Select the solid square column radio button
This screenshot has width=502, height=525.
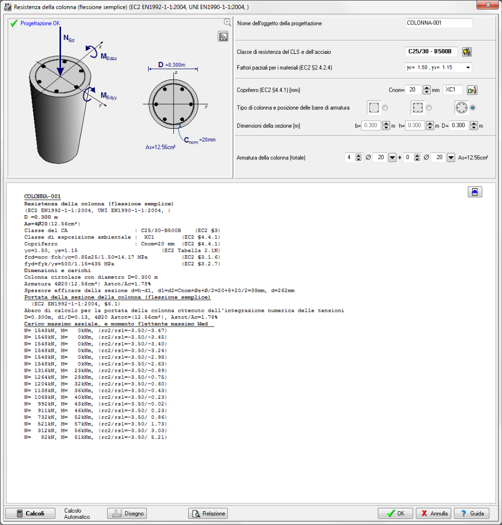385,108
